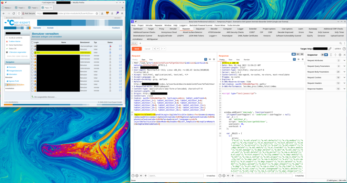This screenshot has width=347, height=183.
Task: Close the Inspector panel
Action: coord(344,55)
